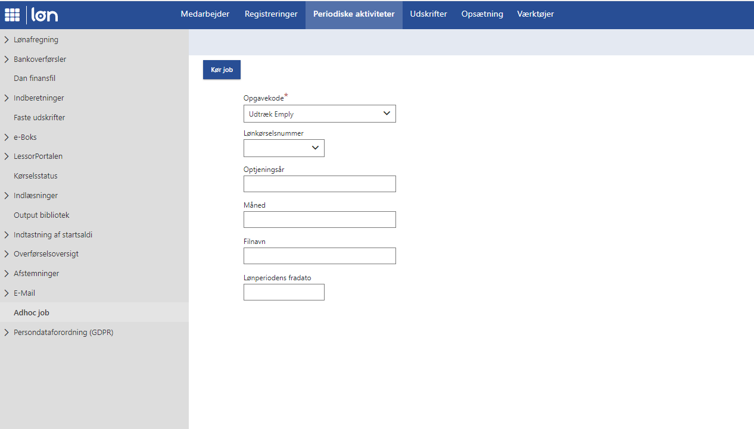754x429 pixels.
Task: Expand the Indberetninger tree item
Action: pyautogui.click(x=7, y=98)
